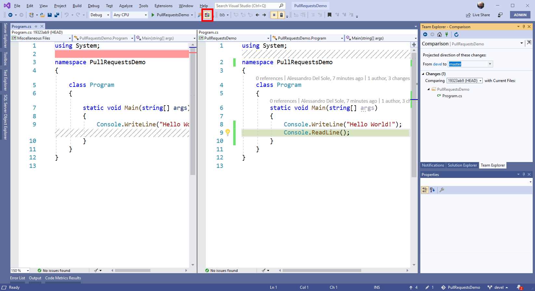Open Property Pages wrench icon

click(x=442, y=190)
